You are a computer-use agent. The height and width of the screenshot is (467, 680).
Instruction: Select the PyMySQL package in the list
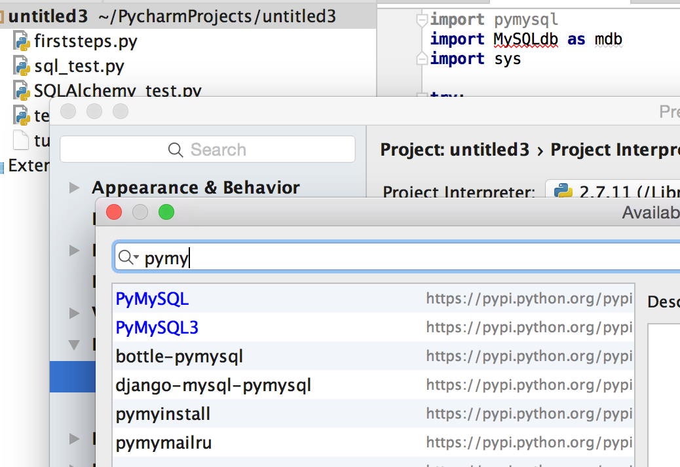point(152,299)
